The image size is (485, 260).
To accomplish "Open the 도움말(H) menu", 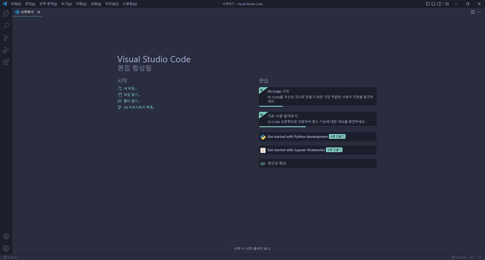I will click(130, 4).
